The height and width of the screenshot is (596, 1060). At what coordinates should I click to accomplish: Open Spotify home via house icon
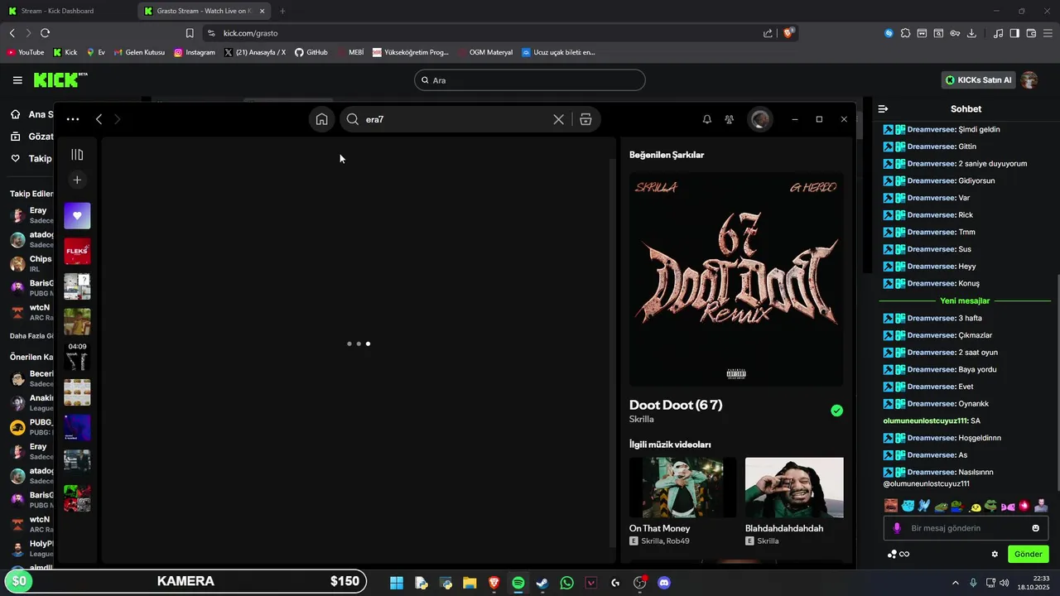pos(321,119)
